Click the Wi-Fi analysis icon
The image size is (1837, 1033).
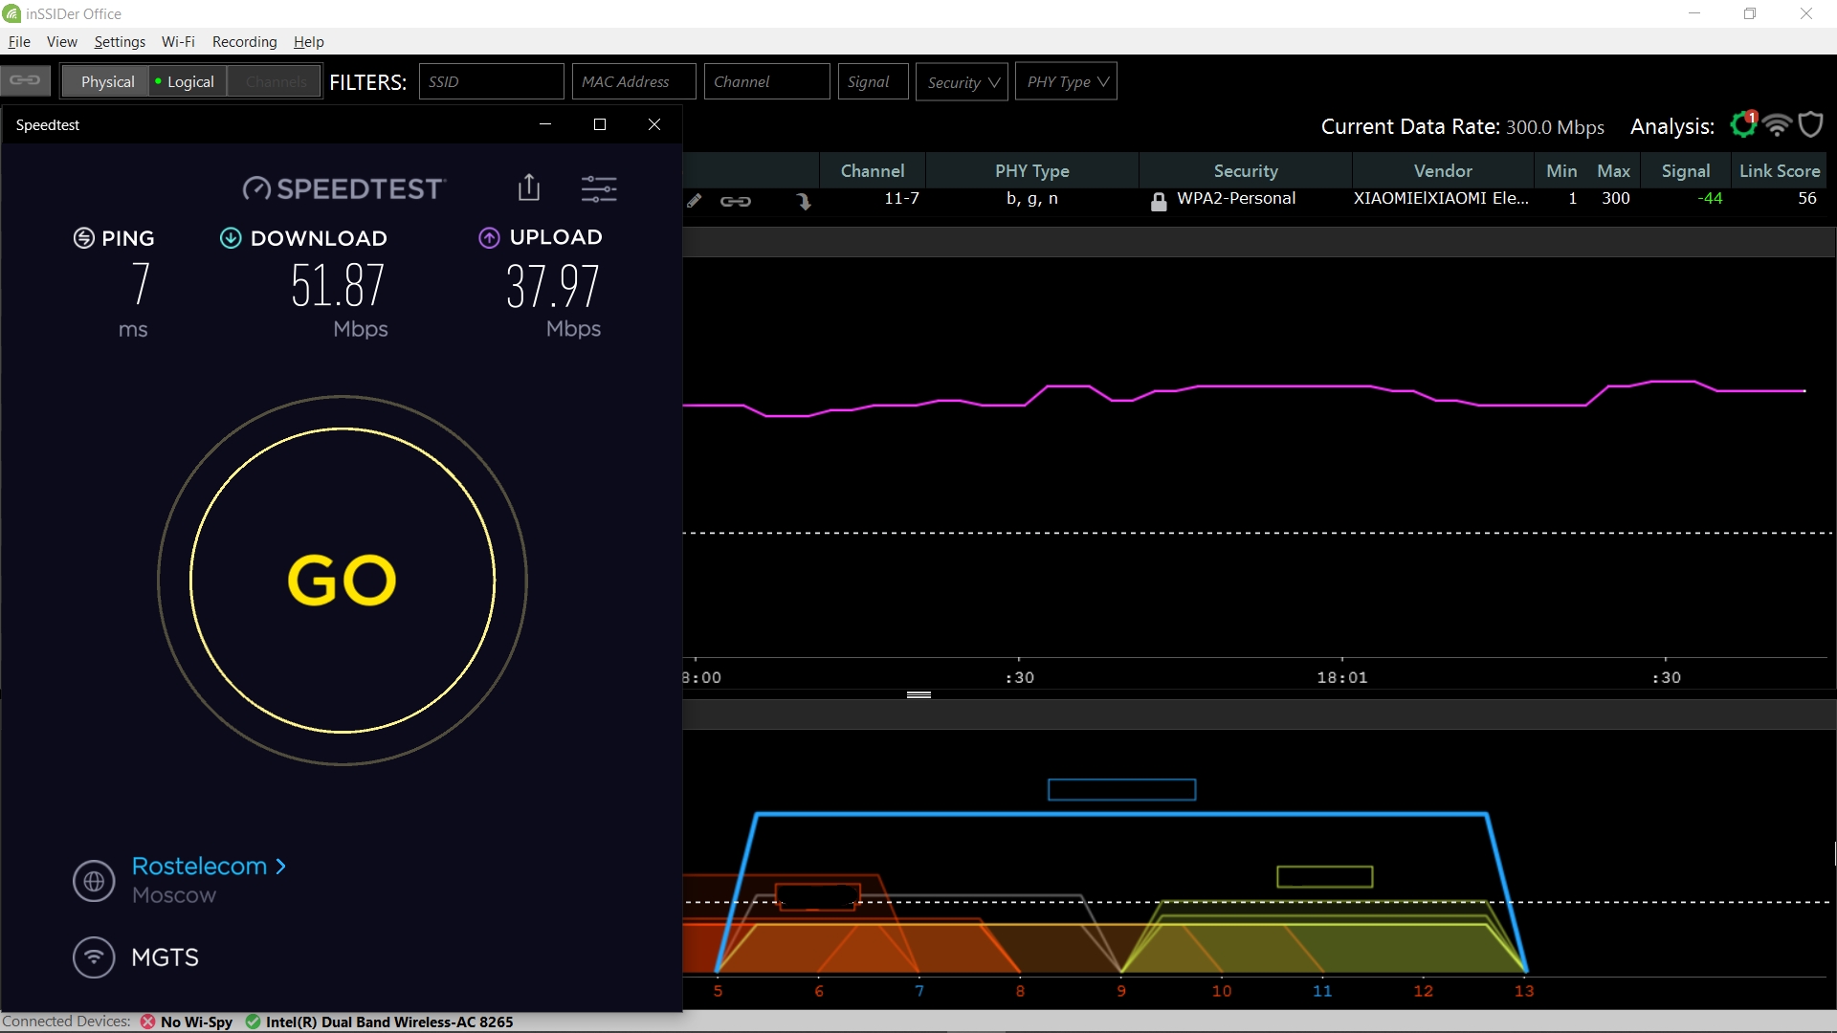1778,125
